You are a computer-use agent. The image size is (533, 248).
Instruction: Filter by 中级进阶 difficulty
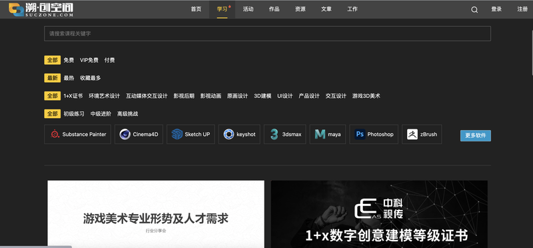click(x=101, y=113)
